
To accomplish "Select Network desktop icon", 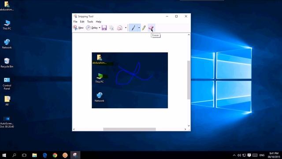I will point(7,44).
